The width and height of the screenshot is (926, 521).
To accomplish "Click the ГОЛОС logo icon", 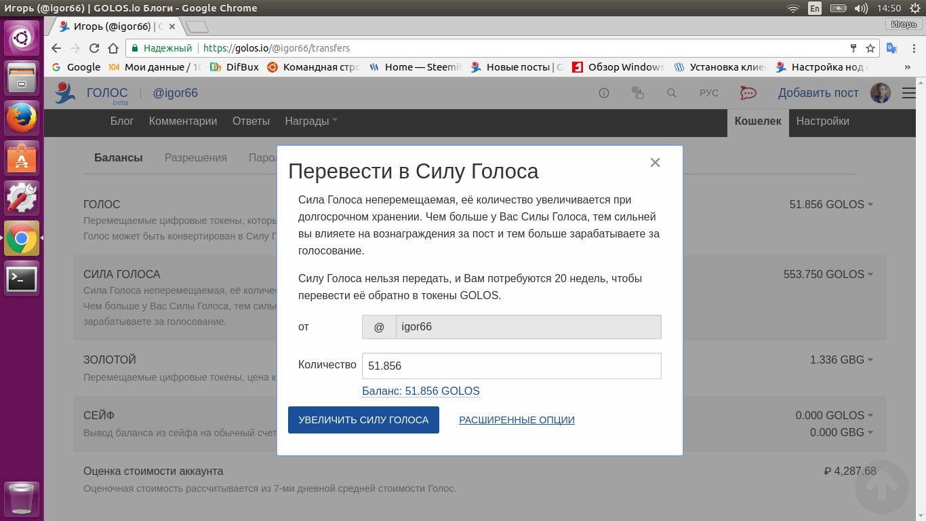I will click(x=66, y=93).
